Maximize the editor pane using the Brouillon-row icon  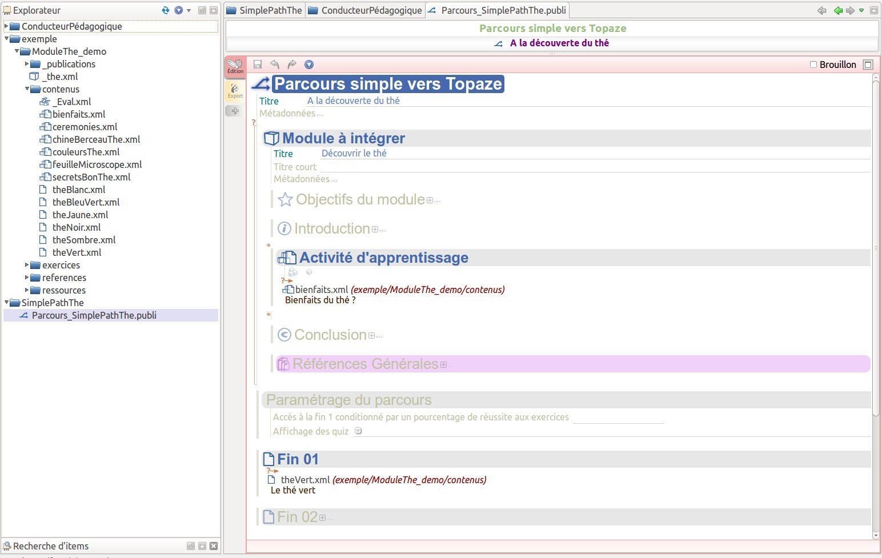(x=868, y=65)
